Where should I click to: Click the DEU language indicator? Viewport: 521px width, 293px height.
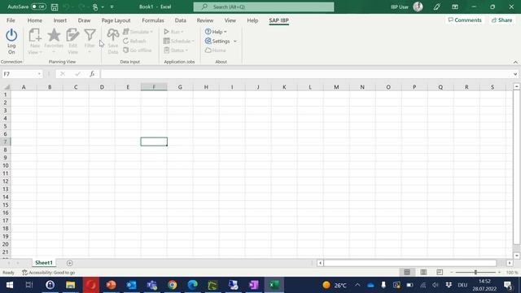(462, 285)
